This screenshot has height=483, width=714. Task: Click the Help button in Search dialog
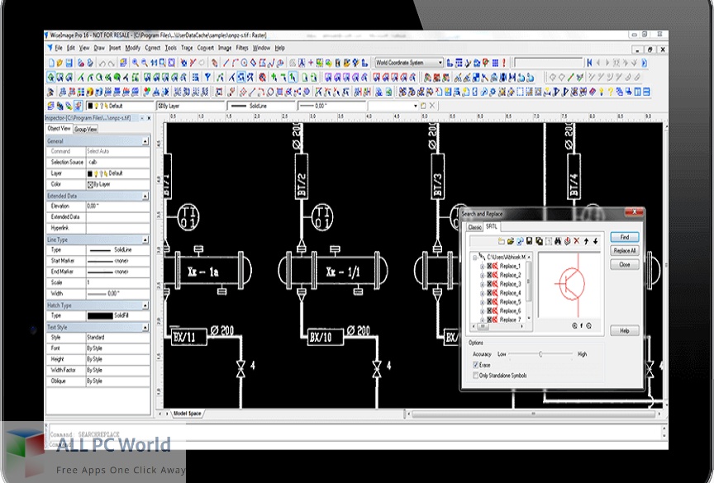click(x=624, y=330)
